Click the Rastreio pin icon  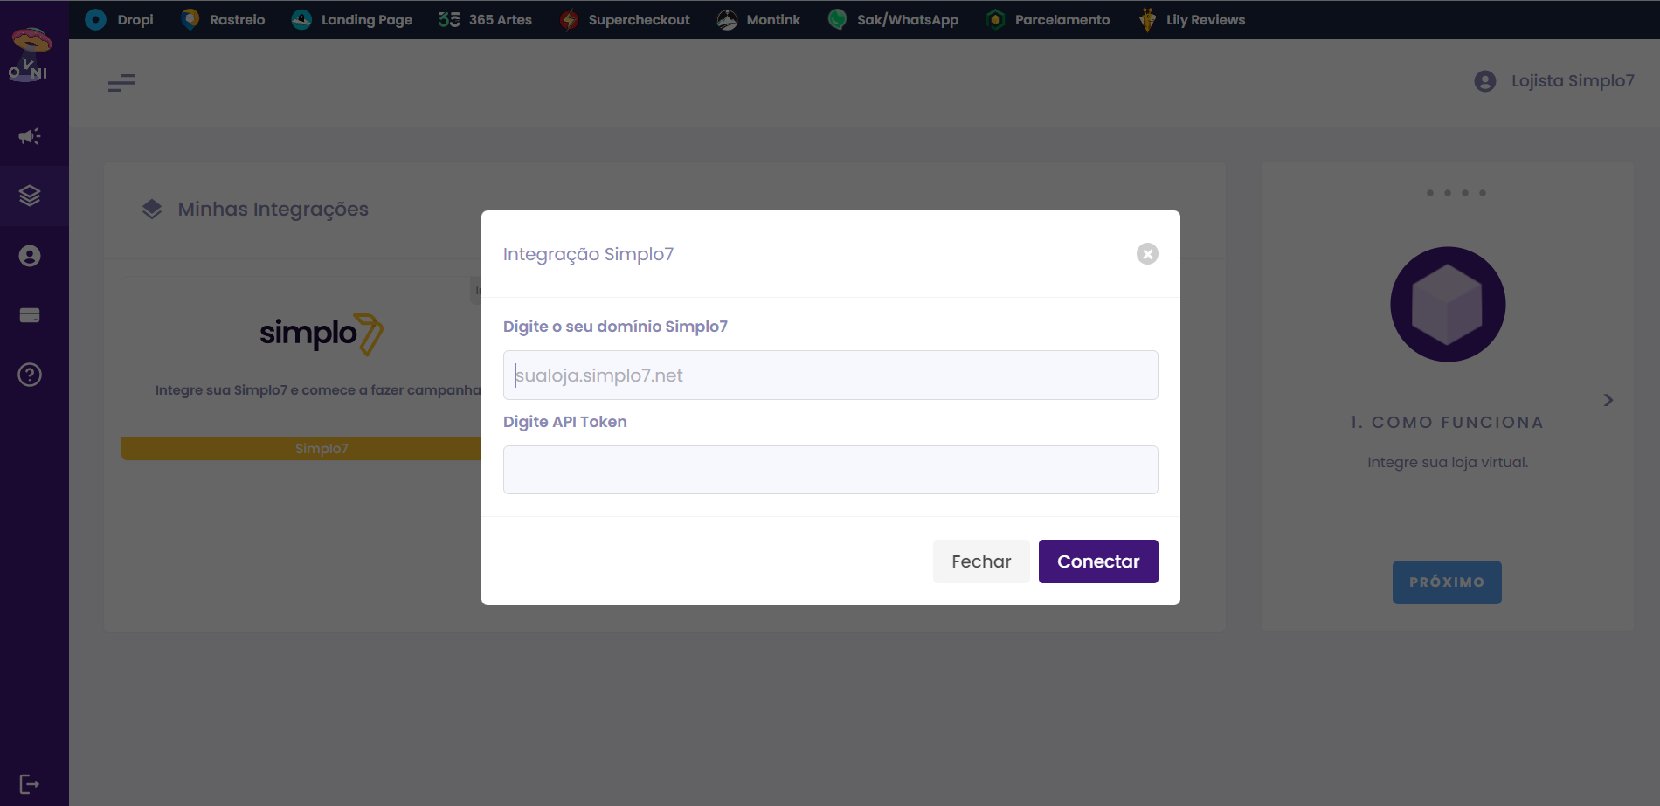(x=190, y=19)
